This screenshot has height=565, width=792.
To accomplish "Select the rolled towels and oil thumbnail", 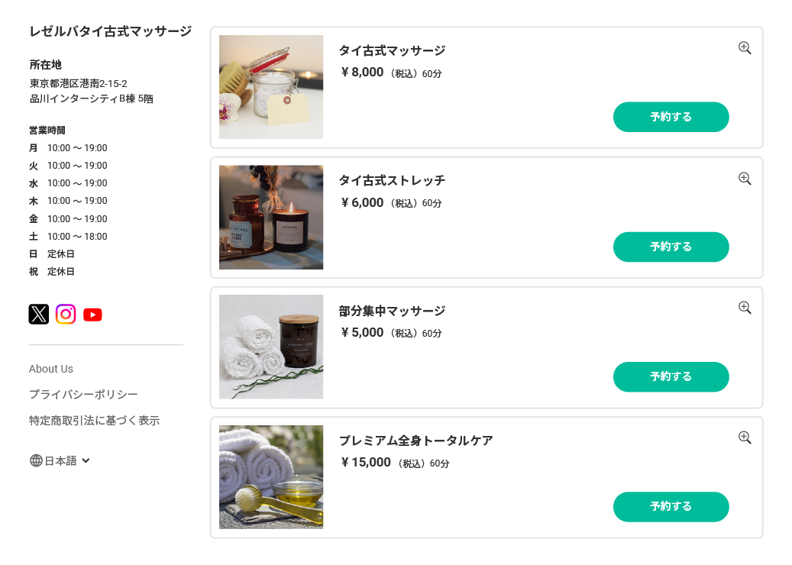I will [271, 477].
